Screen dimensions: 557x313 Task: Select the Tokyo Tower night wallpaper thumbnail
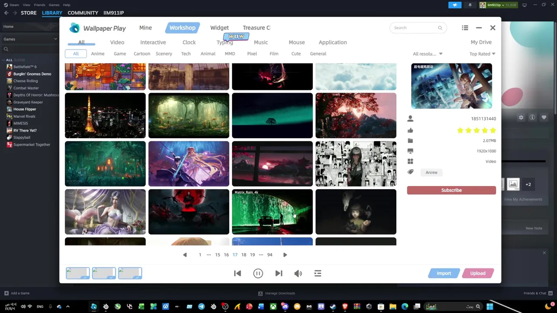tap(105, 116)
